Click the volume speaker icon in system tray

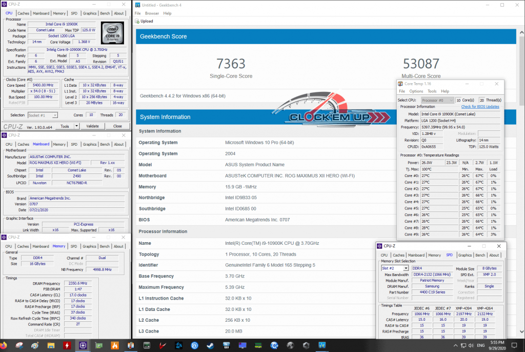tap(472, 346)
